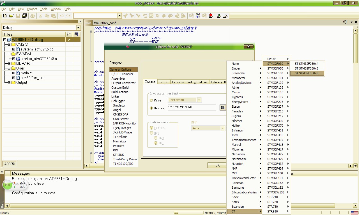Start Download and Debug with green arrow
Screen dimensions: 359x215
click(x=219, y=16)
